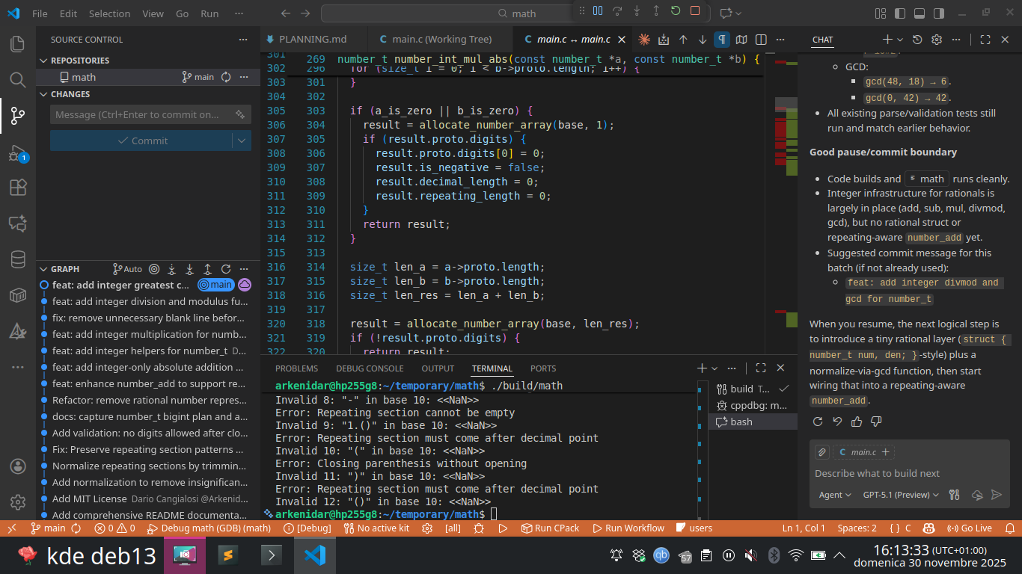Switch to the PLANNING.md tab

tap(312, 40)
